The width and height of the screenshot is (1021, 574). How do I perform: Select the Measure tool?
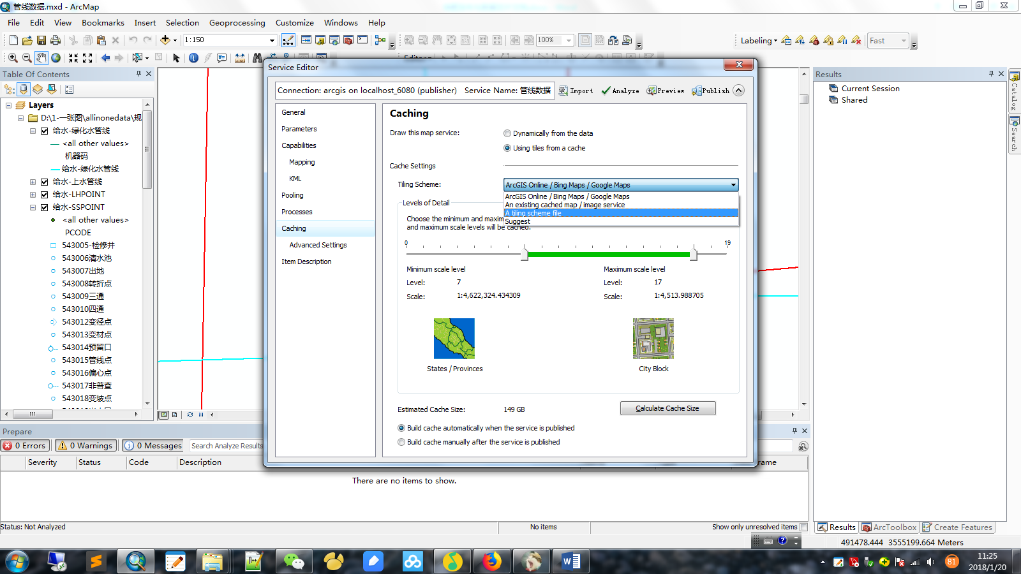[240, 58]
